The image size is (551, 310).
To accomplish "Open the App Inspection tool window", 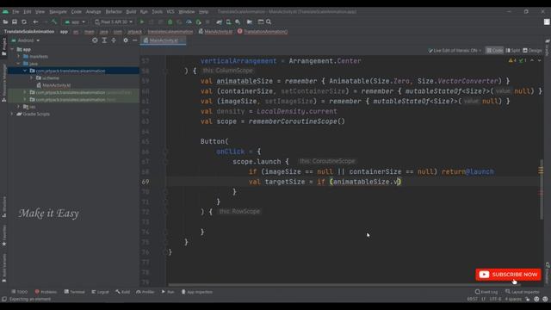I will point(197,292).
